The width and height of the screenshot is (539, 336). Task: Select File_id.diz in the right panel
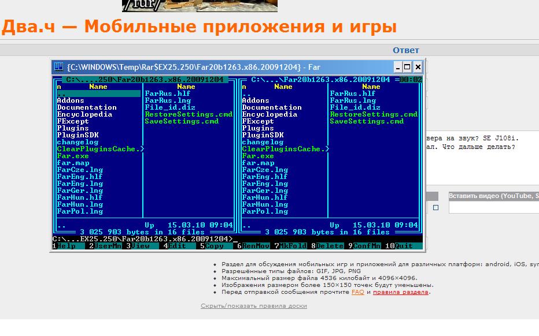[x=355, y=107]
